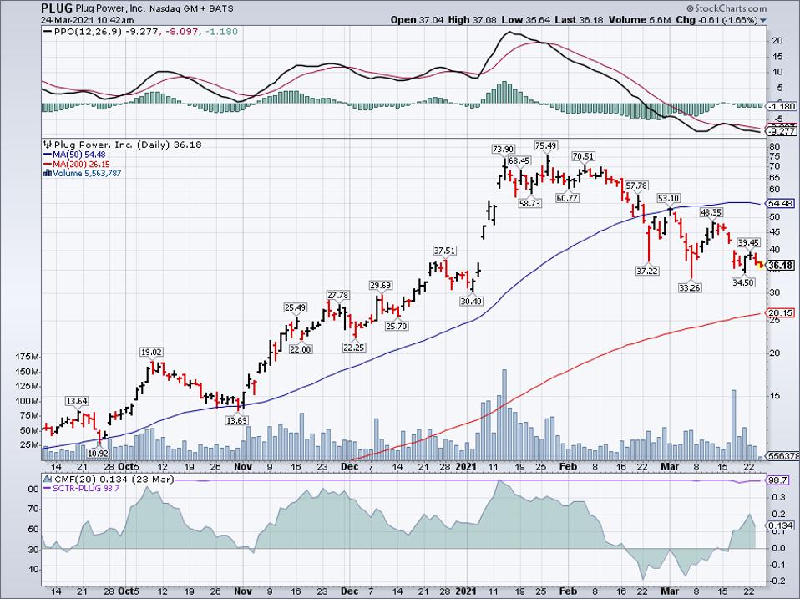The height and width of the screenshot is (599, 800).
Task: Click the 37.51 December high label
Action: coord(444,251)
